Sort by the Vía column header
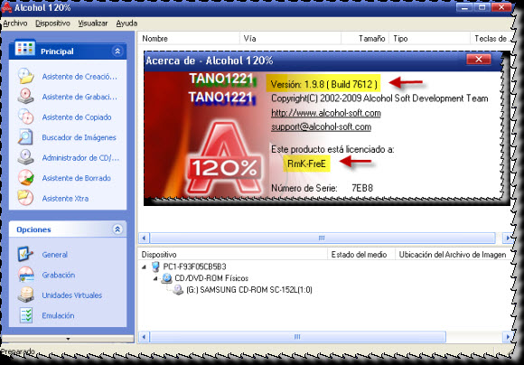Viewport: 524px width, 365px height. [290, 39]
